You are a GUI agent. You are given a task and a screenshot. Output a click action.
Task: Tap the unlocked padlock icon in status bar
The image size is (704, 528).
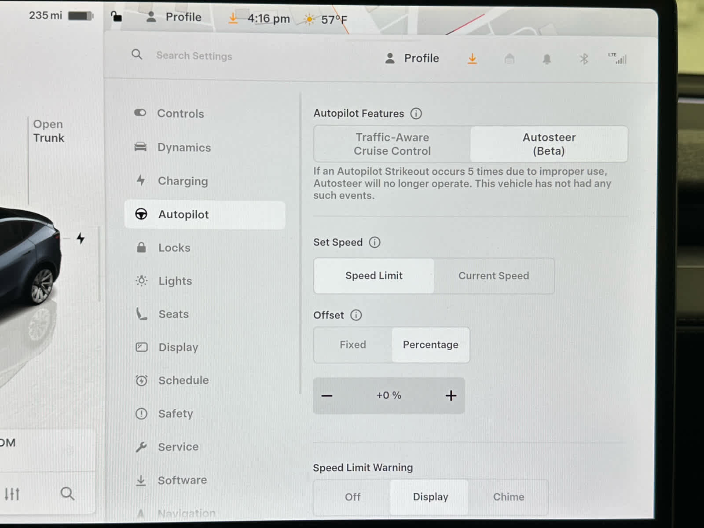(x=116, y=17)
